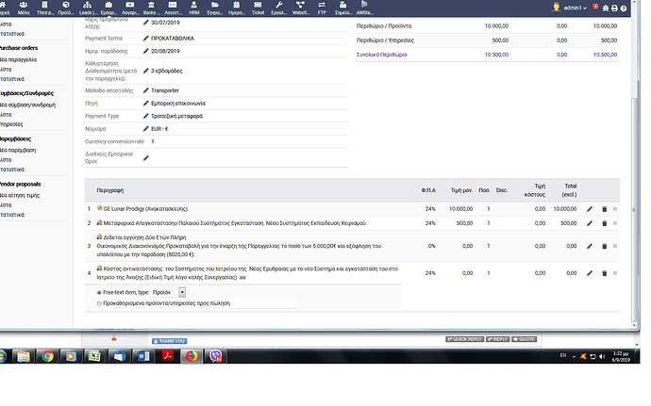Image resolution: width=651 pixels, height=406 pixels.
Task: Open the Third-parties top menu
Action: [45, 8]
